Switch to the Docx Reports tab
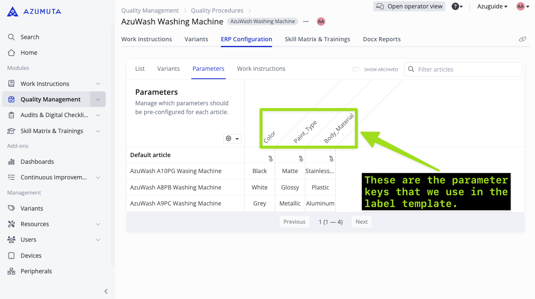This screenshot has width=535, height=299. click(x=381, y=39)
